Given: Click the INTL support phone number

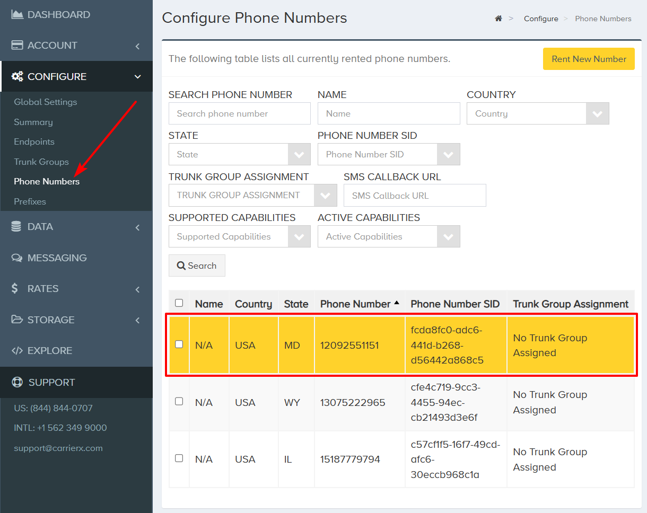Looking at the screenshot, I should click(60, 428).
